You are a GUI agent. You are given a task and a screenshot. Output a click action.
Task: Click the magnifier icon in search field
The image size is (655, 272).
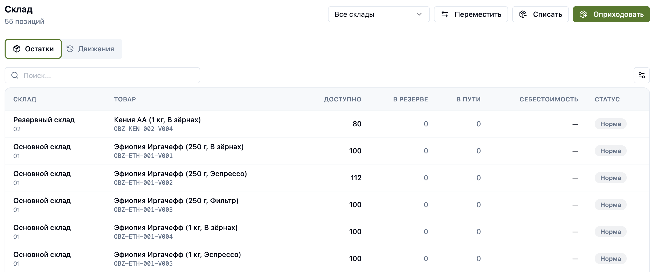pos(15,75)
